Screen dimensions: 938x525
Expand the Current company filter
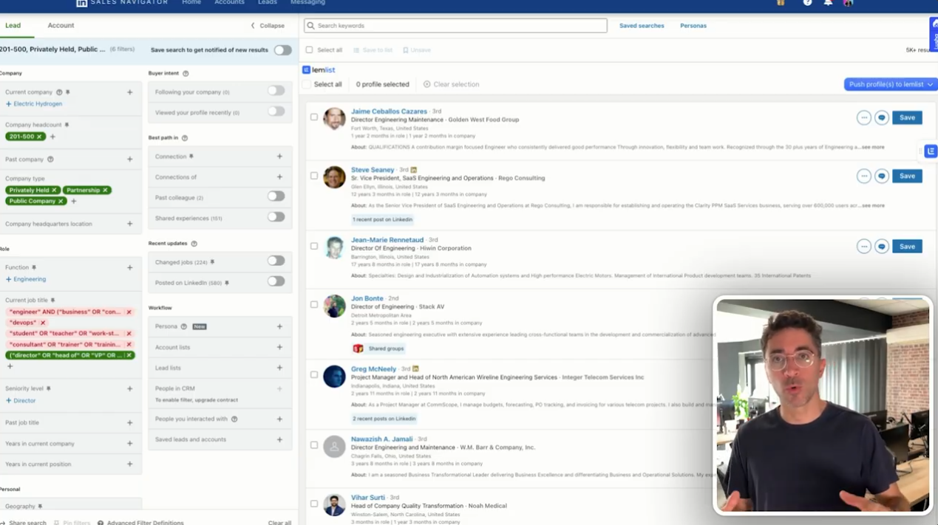[x=129, y=92]
